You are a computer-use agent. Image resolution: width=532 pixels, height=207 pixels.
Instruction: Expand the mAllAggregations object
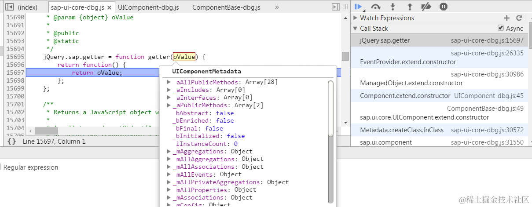169,159
